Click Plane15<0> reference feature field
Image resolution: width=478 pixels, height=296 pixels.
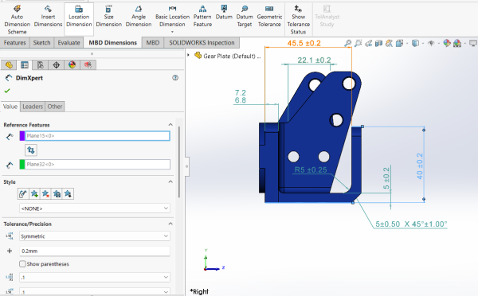[97, 136]
